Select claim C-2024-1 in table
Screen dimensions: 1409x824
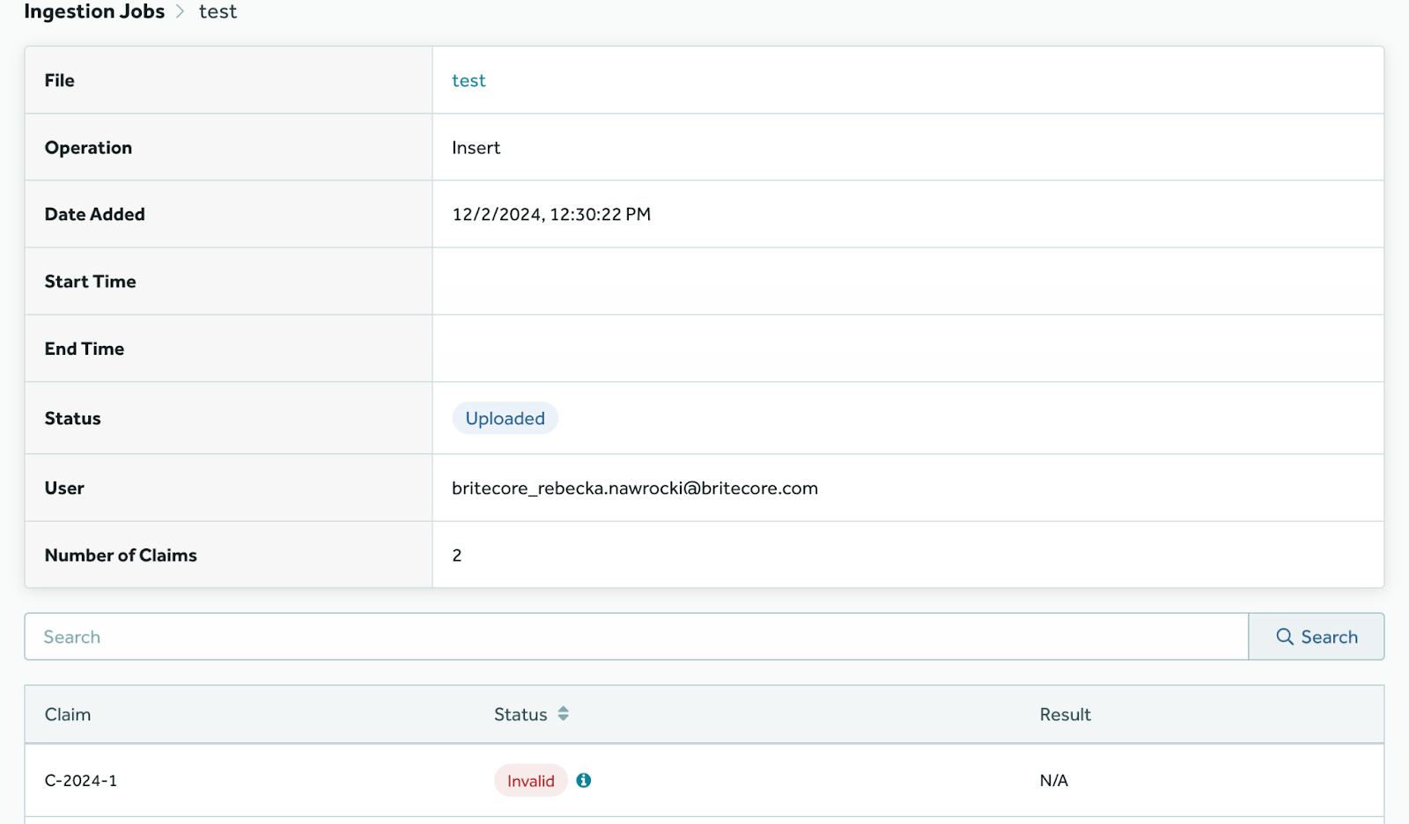tap(81, 781)
